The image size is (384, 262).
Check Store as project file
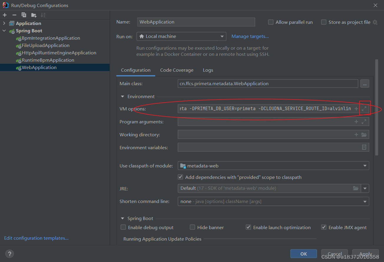[324, 22]
